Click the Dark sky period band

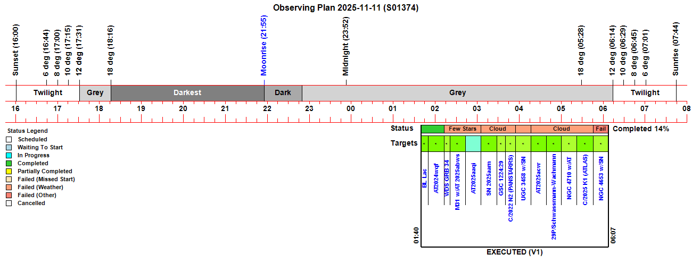tap(283, 92)
